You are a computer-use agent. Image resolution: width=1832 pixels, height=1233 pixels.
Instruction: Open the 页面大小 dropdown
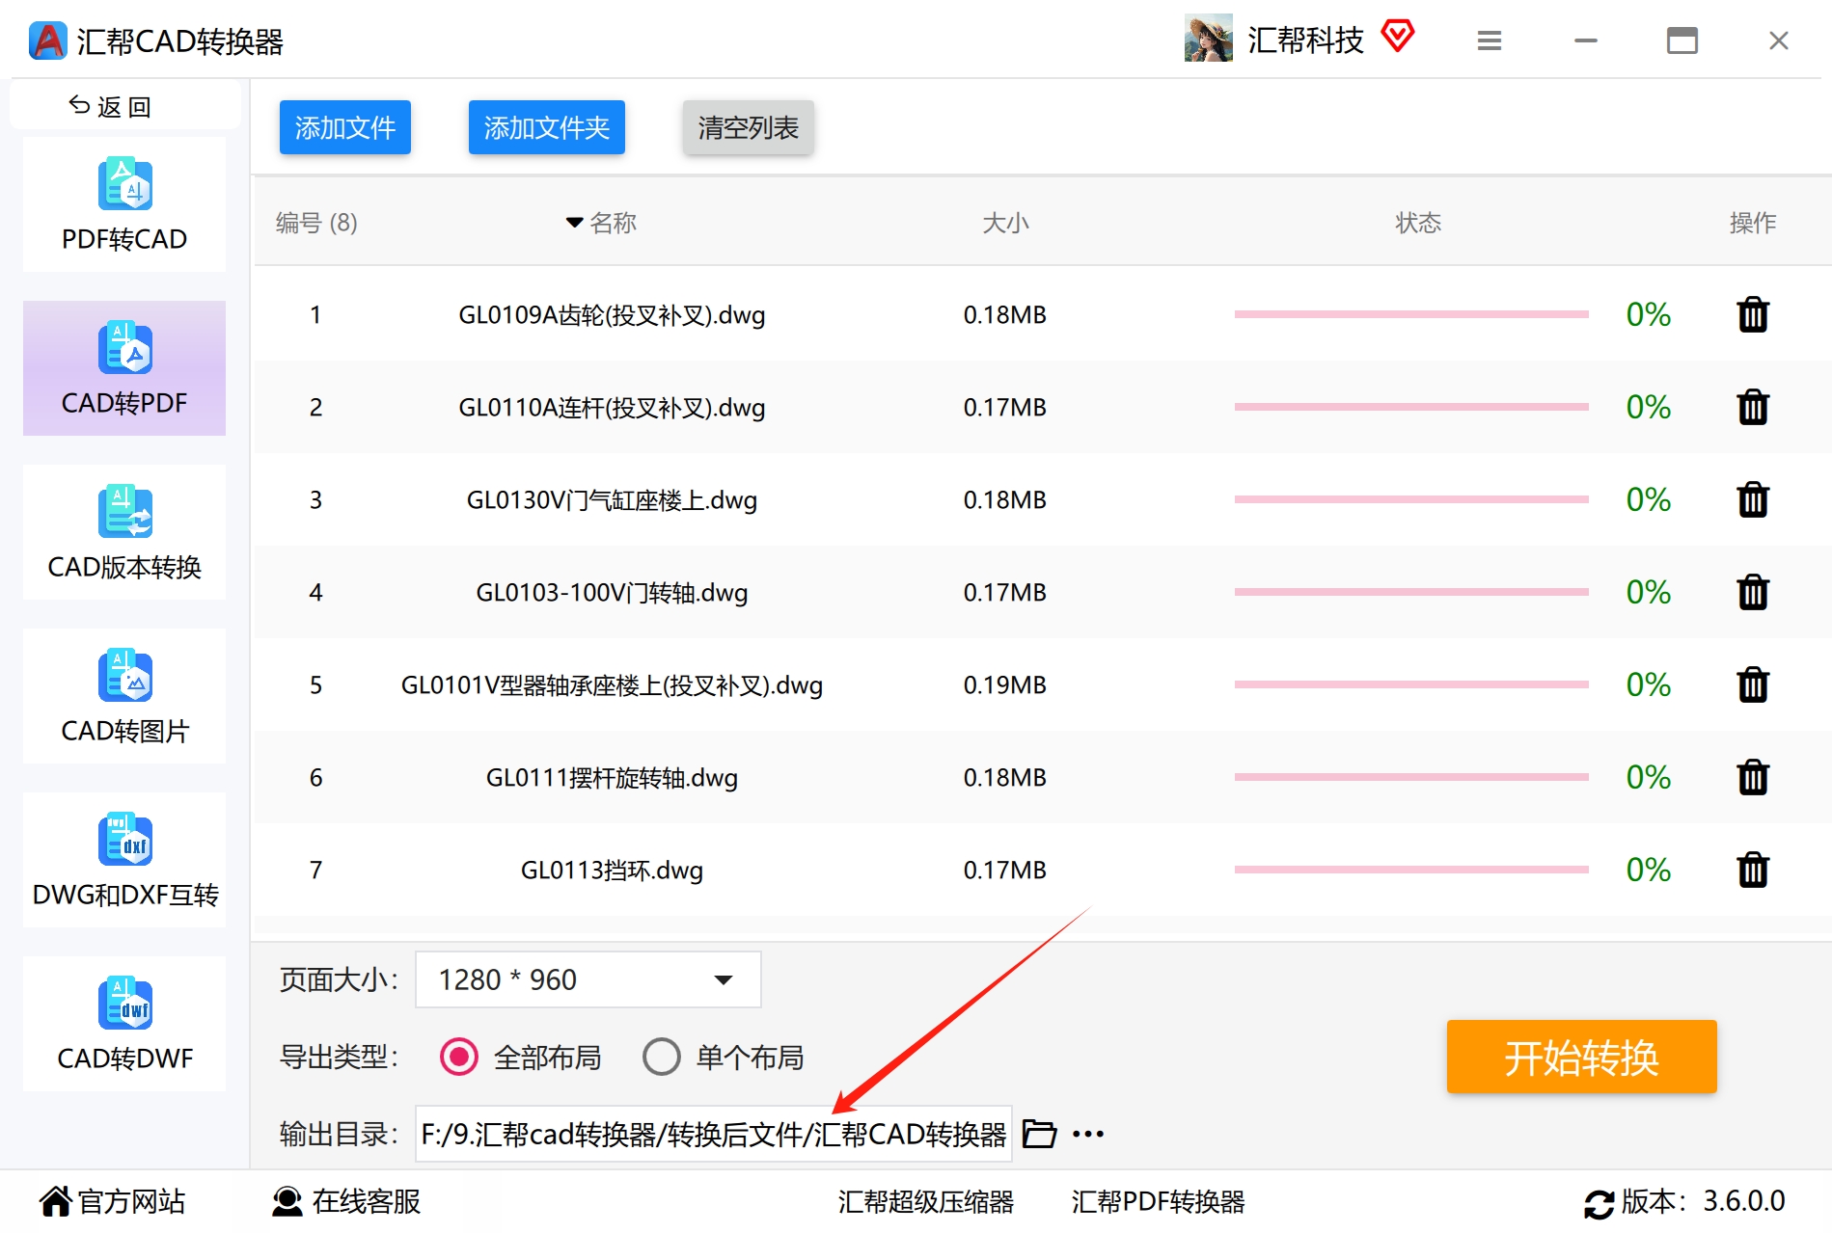click(588, 979)
